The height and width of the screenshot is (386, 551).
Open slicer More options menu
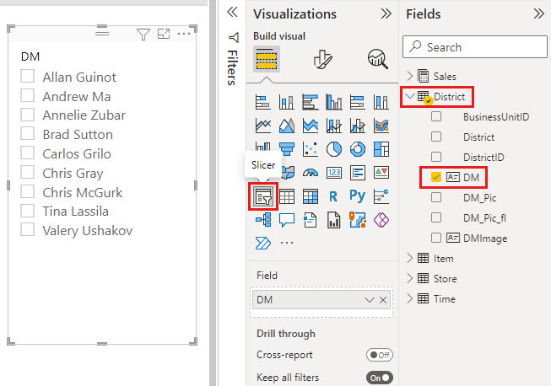pos(184,34)
